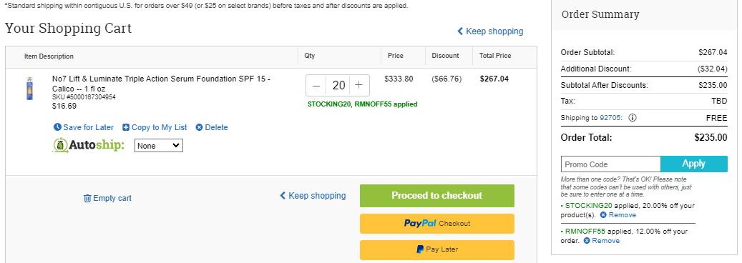Increase quantity with the plus button
The width and height of the screenshot is (742, 263).
tap(359, 86)
